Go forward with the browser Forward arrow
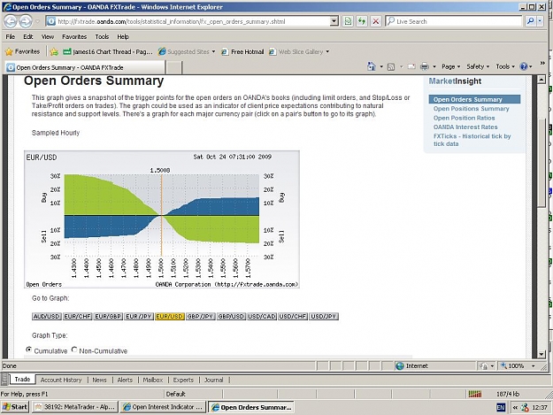The width and height of the screenshot is (553, 415). pos(26,21)
